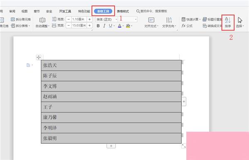This screenshot has height=160, width=249.
Task: Click the 康乃馨 table cell
Action: pos(111,118)
